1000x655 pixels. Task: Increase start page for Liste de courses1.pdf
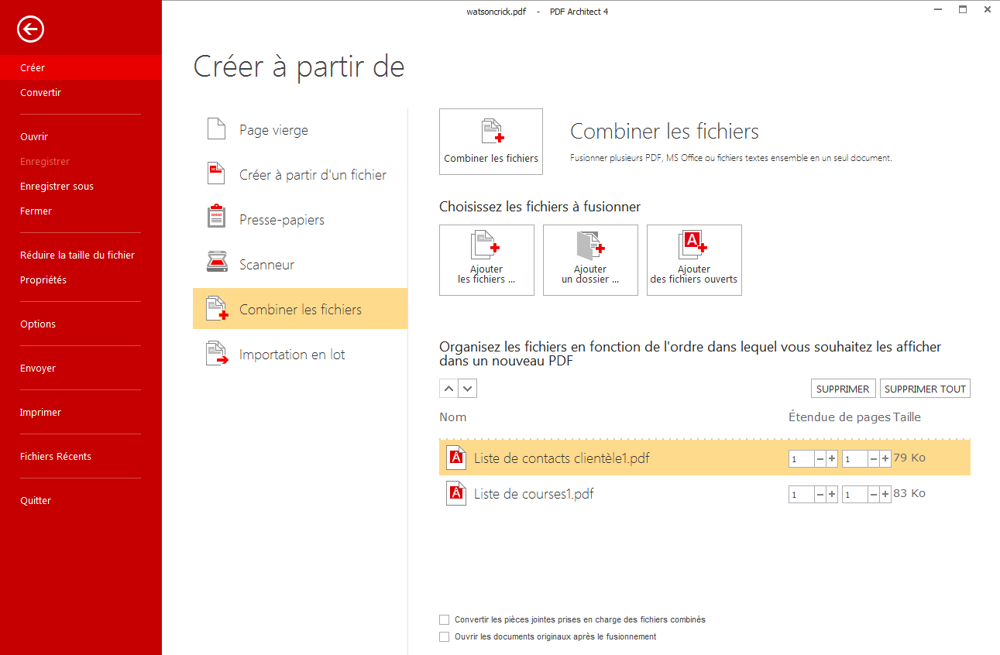[x=832, y=495]
